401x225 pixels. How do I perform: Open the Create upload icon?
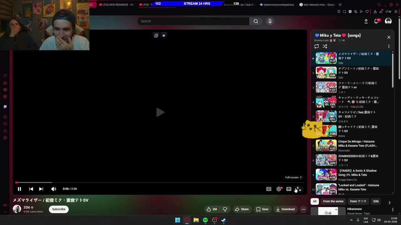[x=366, y=21]
